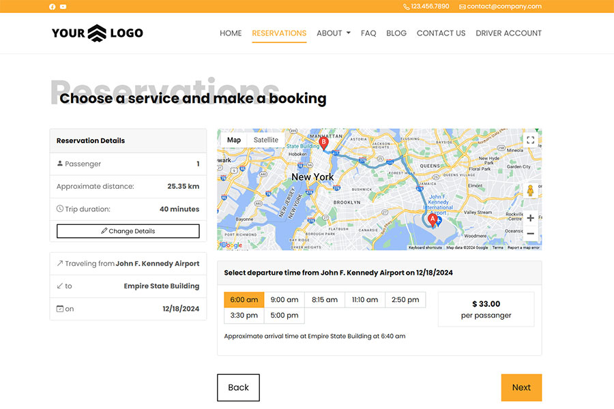Open the Facebook icon in top bar
The image size is (614, 409).
tap(52, 7)
